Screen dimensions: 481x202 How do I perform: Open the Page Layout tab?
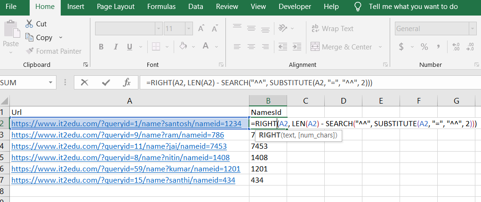(x=115, y=7)
